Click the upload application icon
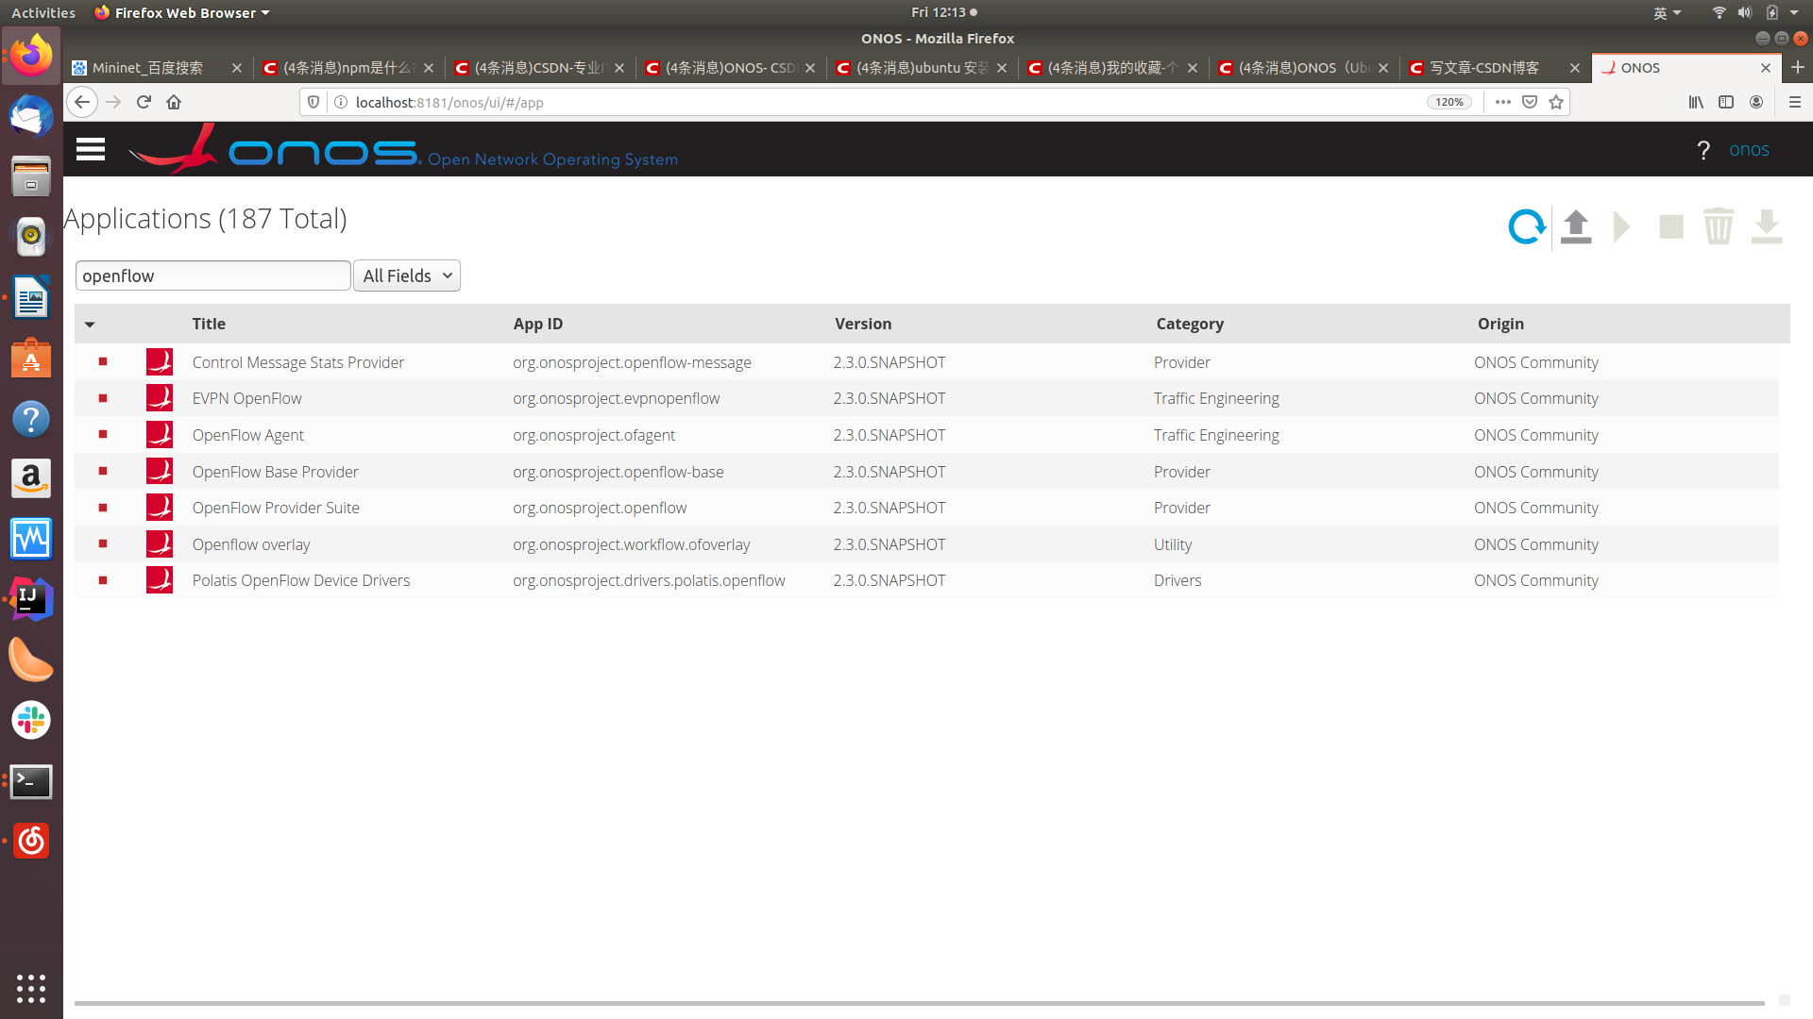Screen dimensions: 1813x1019 [x=1576, y=226]
